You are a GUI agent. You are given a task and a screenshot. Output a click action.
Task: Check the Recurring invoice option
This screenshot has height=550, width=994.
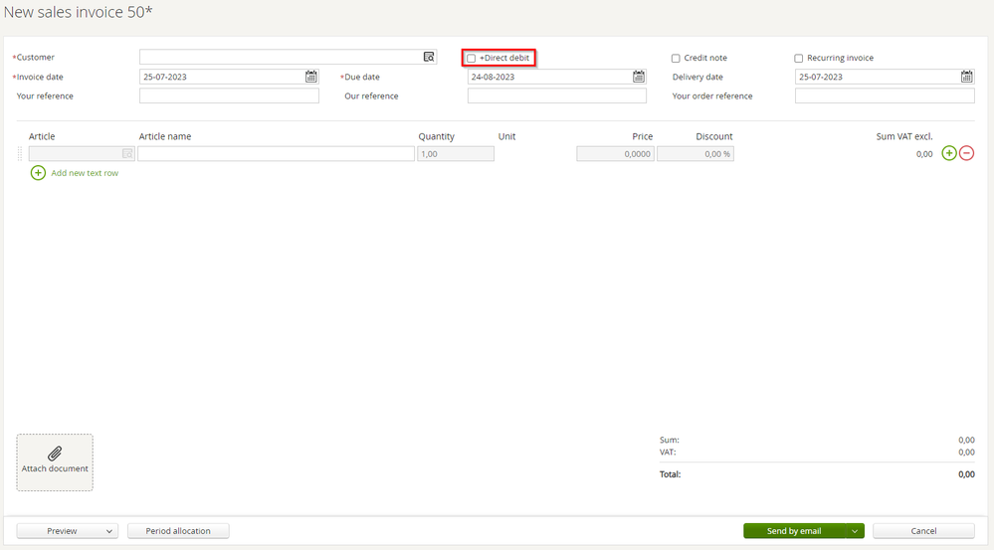pos(799,59)
